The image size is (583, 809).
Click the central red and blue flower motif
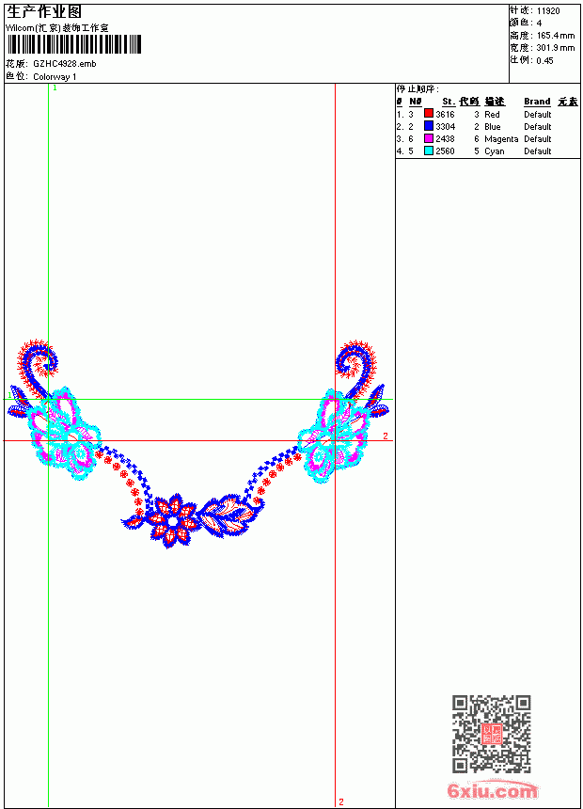(x=171, y=520)
